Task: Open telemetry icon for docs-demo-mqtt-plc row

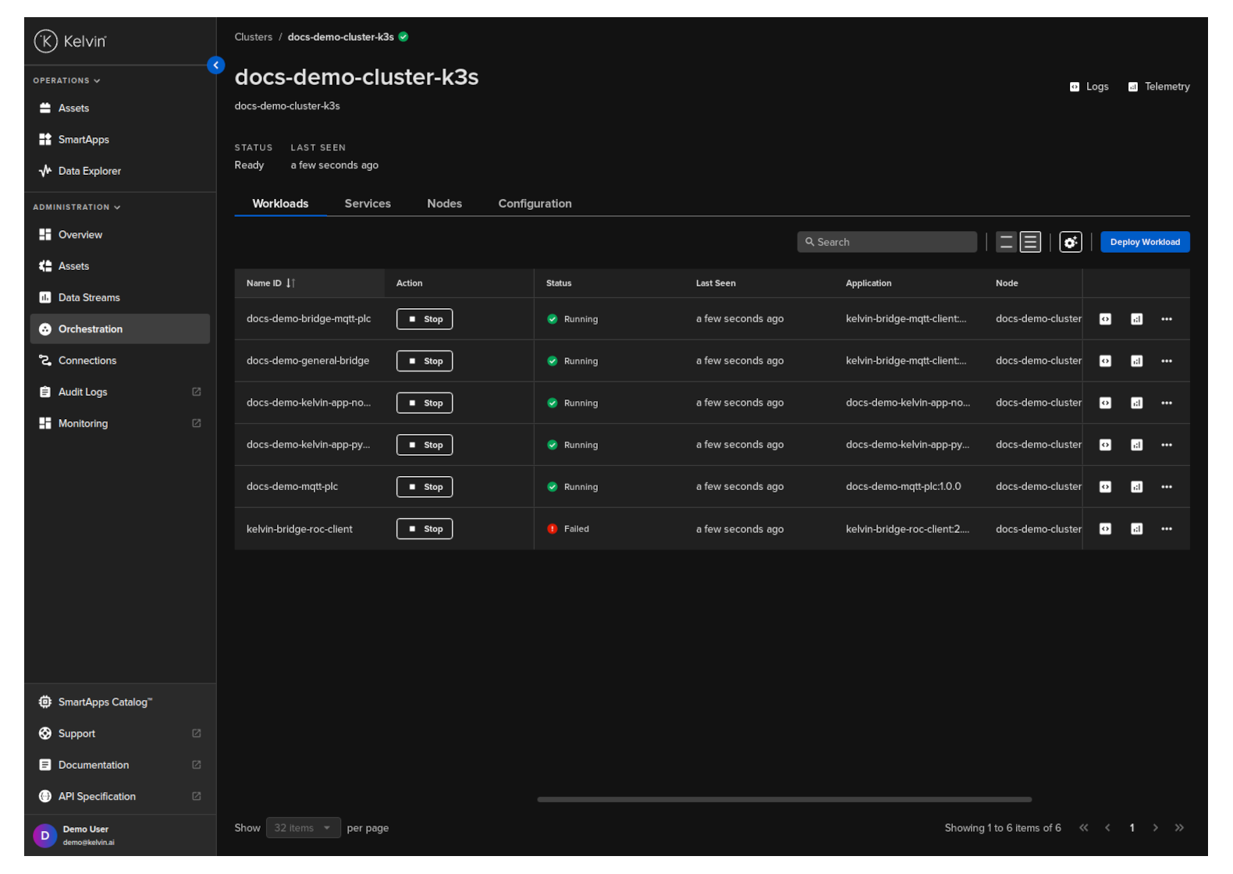Action: point(1136,487)
